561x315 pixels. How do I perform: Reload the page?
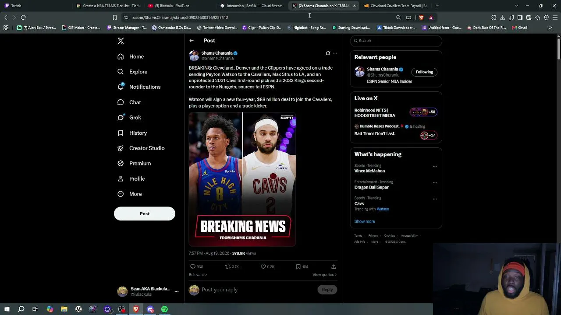[x=23, y=17]
